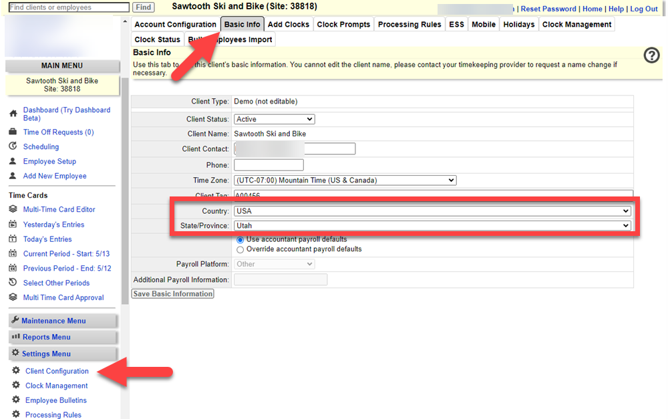Click the Reset Password link
The height and width of the screenshot is (419, 668).
coord(548,9)
